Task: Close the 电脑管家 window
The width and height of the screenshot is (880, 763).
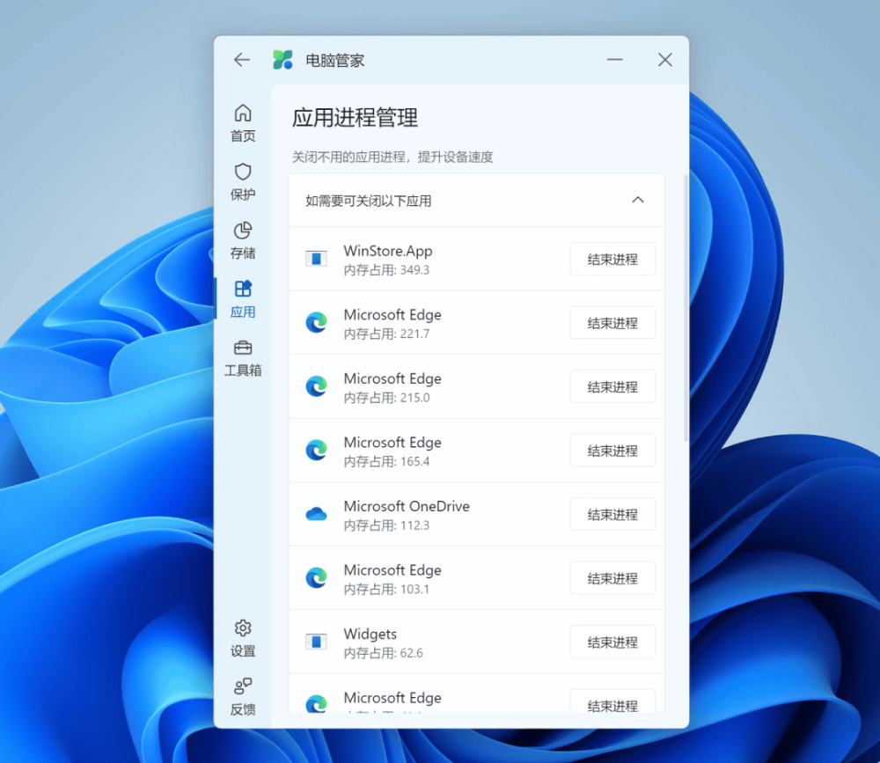Action: coord(665,60)
